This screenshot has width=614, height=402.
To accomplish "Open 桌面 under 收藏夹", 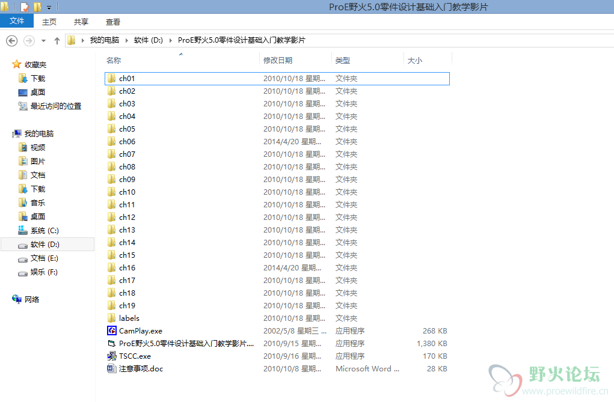I will coord(38,92).
